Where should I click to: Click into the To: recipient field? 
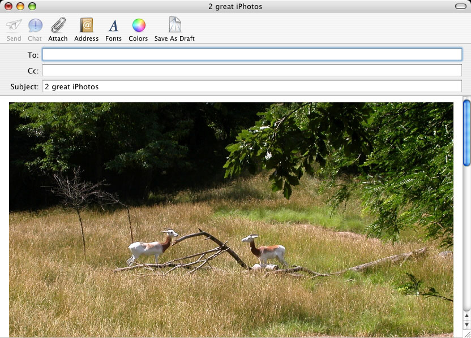tap(252, 55)
